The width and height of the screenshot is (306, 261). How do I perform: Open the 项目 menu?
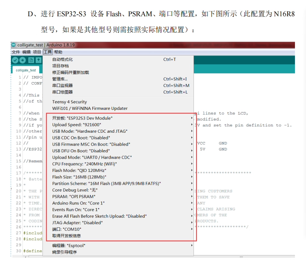pyautogui.click(x=37, y=52)
